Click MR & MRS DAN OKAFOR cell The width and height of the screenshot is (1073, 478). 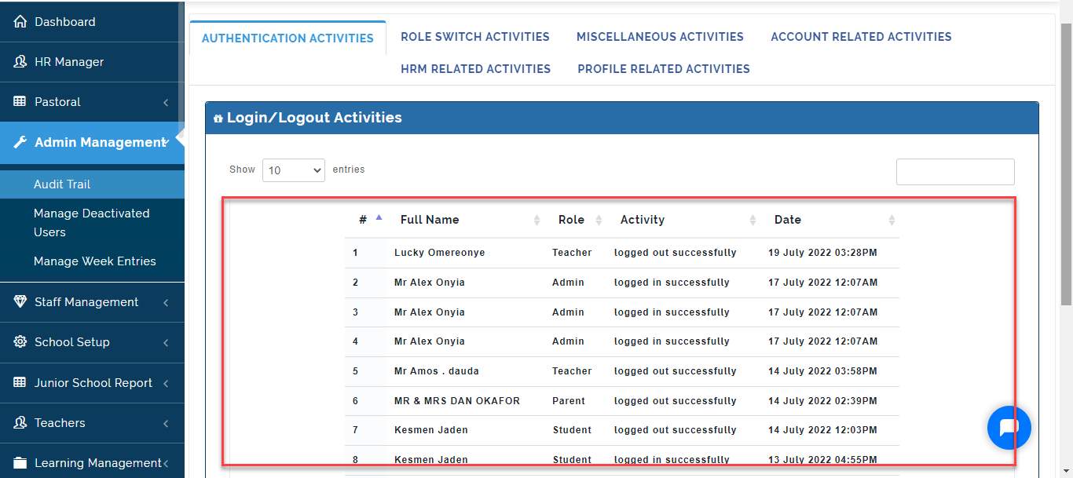(457, 401)
